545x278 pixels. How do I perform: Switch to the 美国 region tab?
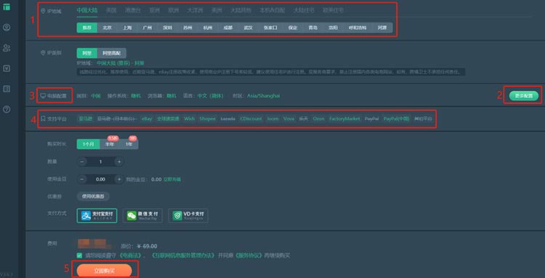point(111,10)
